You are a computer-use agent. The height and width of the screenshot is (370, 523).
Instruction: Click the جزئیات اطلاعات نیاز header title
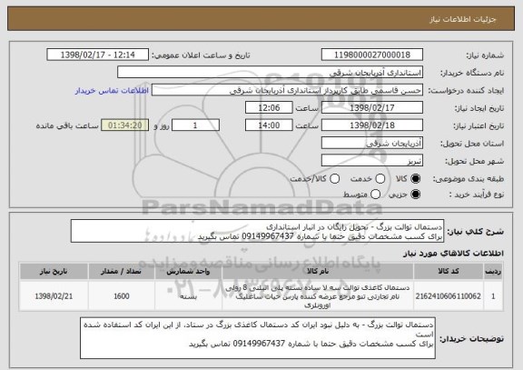point(463,19)
